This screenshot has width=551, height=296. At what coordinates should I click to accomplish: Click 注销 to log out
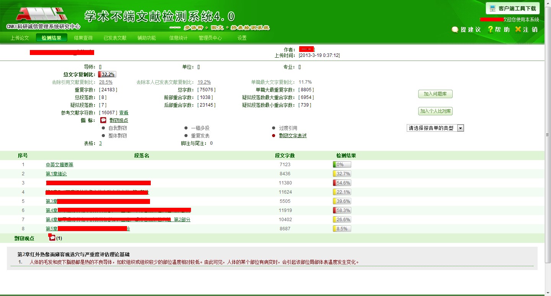pyautogui.click(x=530, y=29)
